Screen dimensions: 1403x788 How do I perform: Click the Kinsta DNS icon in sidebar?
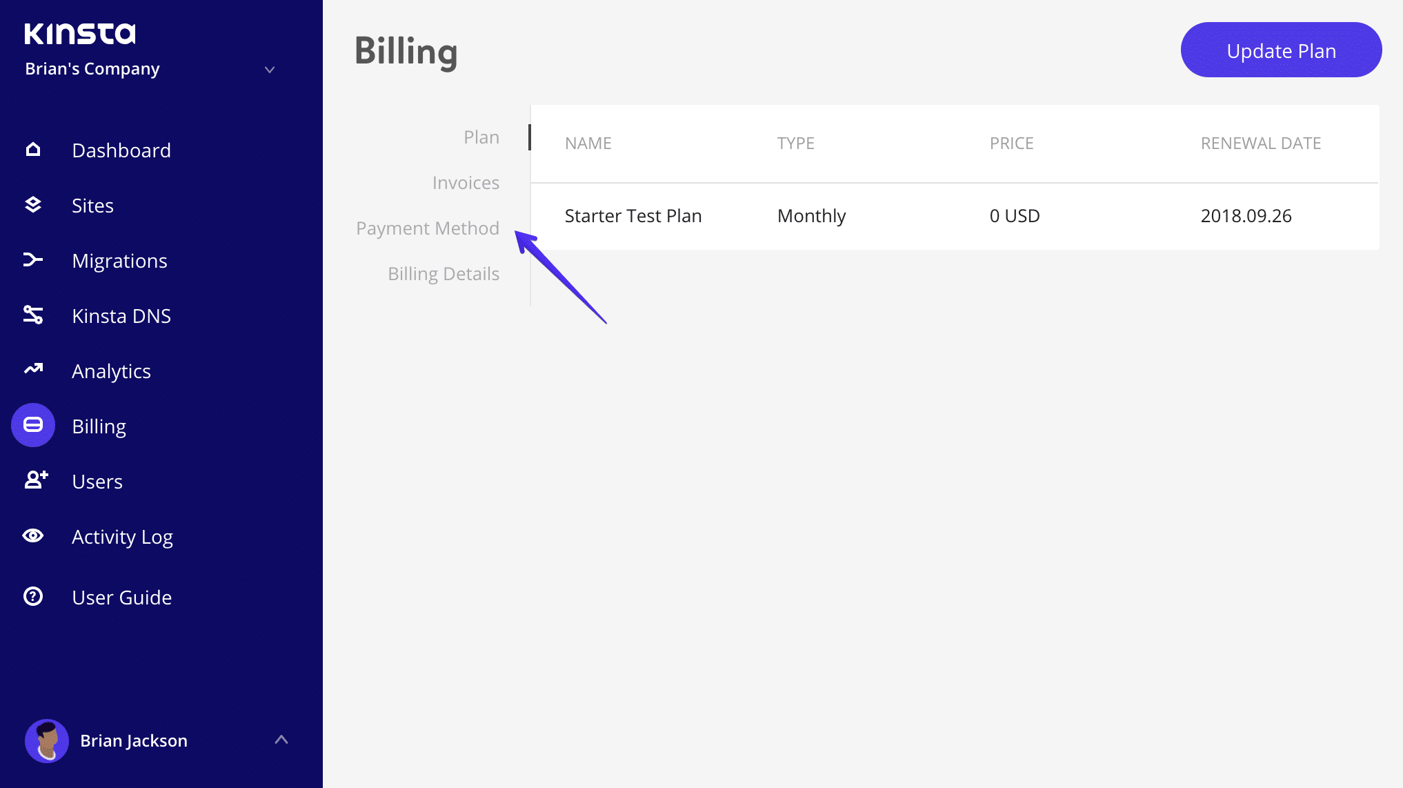tap(32, 313)
